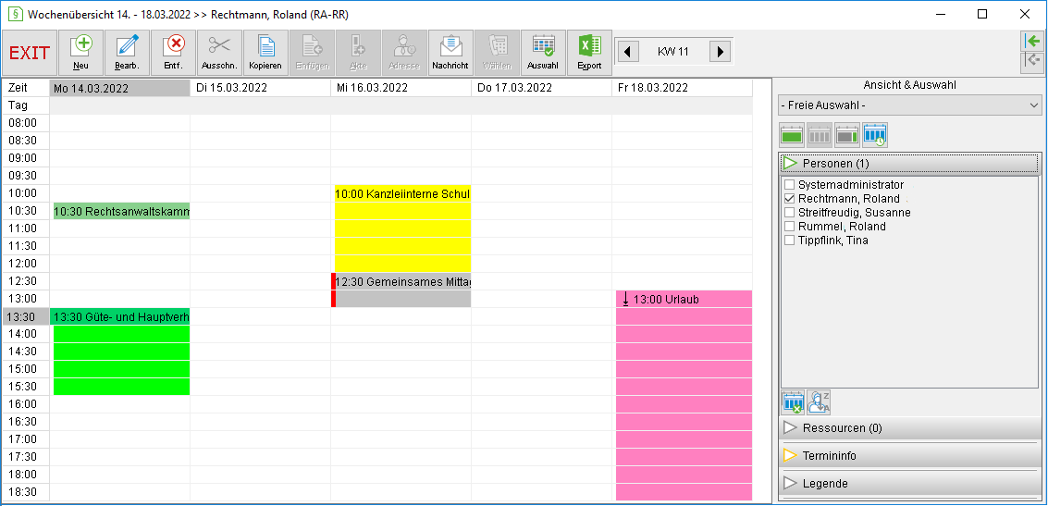Select the grey-green split calendar view icon
The height and width of the screenshot is (506, 1048).
click(x=847, y=135)
